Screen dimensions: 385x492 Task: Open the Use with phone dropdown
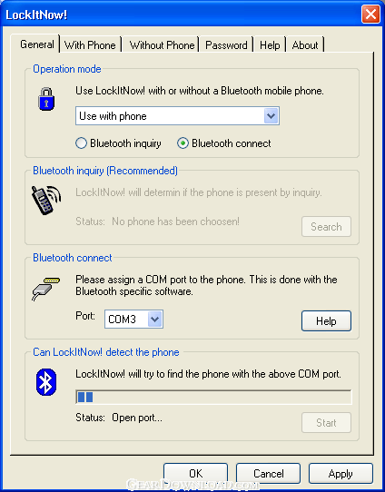point(177,116)
